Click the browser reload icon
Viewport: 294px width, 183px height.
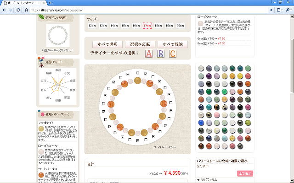(18, 10)
